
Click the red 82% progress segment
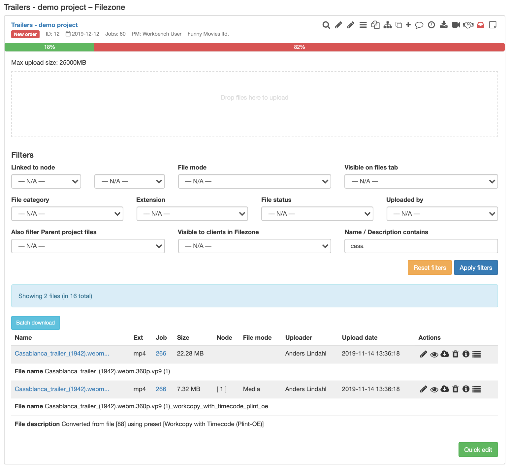point(300,47)
